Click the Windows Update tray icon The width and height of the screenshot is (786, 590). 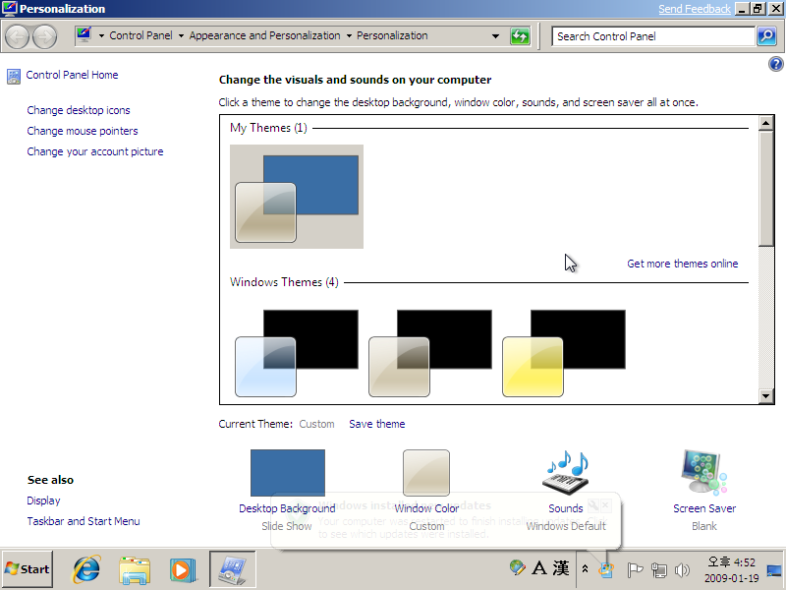point(606,569)
